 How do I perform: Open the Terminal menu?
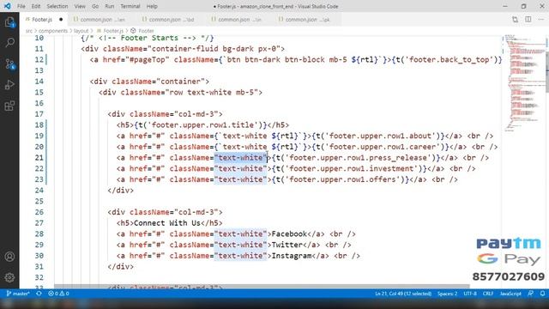[130, 6]
